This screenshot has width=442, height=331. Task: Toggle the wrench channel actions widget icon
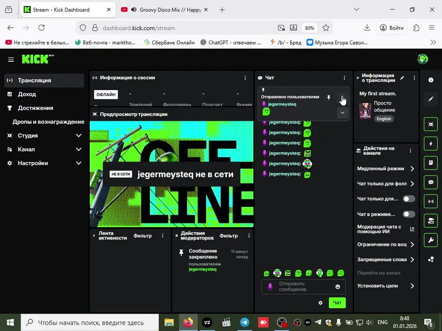(431, 240)
